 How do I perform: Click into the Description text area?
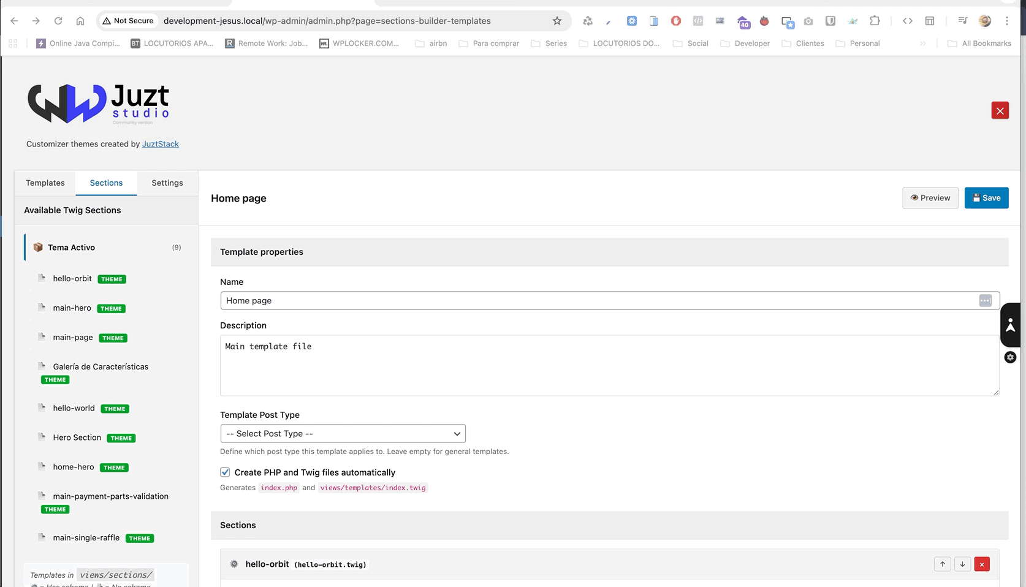[x=610, y=365]
